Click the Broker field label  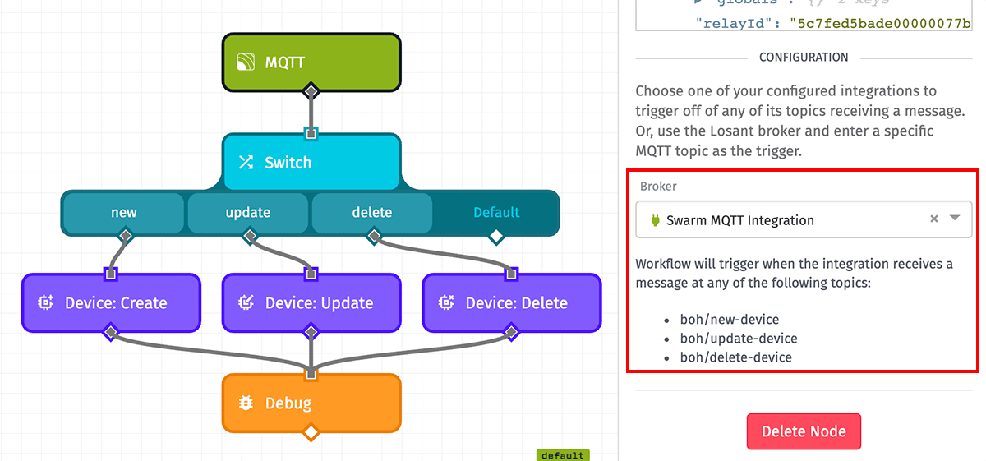(658, 187)
